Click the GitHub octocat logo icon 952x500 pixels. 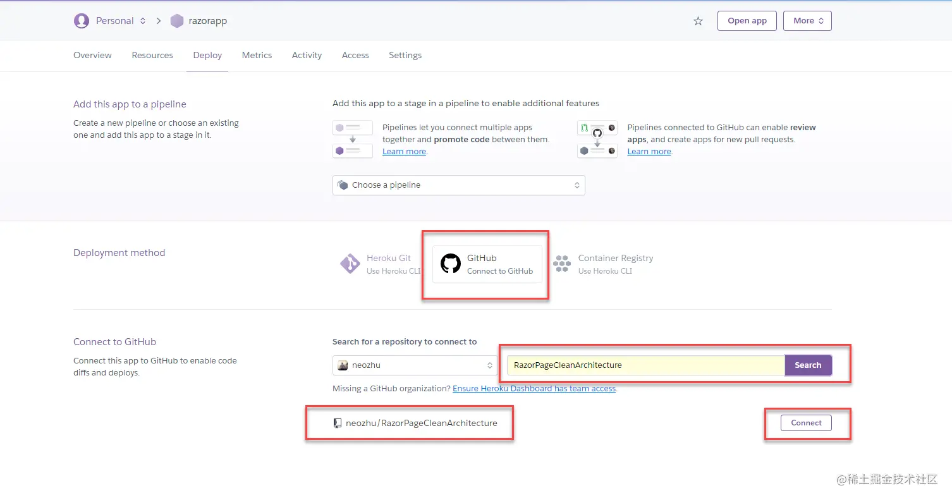click(451, 264)
